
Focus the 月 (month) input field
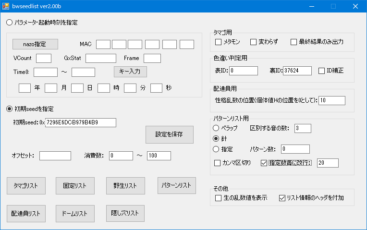pos(51,88)
